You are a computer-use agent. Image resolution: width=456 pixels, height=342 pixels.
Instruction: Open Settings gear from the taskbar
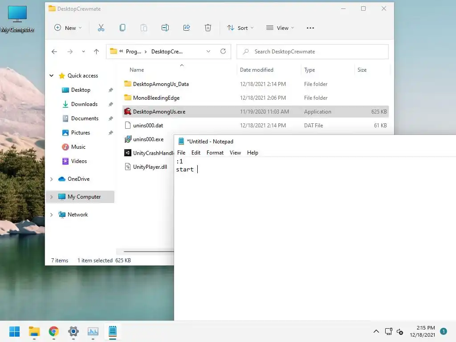pyautogui.click(x=73, y=331)
